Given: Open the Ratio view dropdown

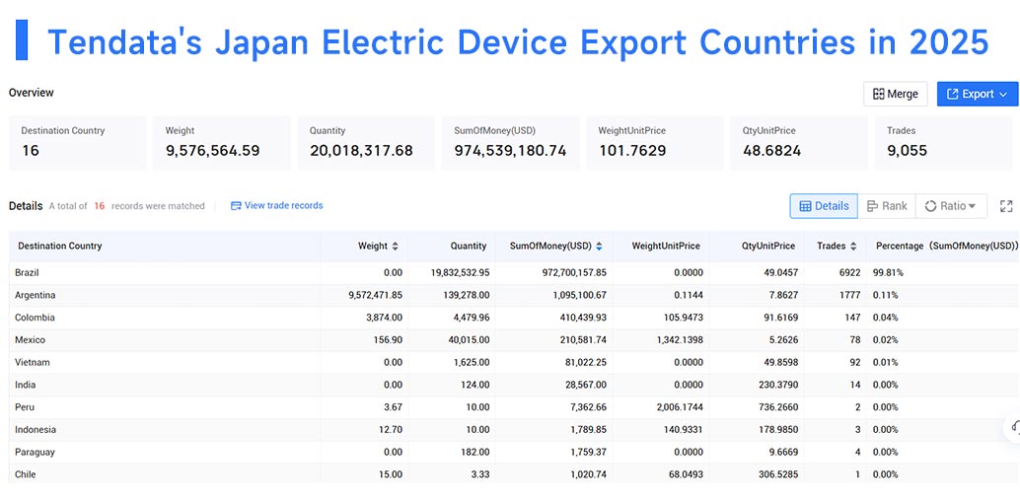Looking at the screenshot, I should pos(951,205).
